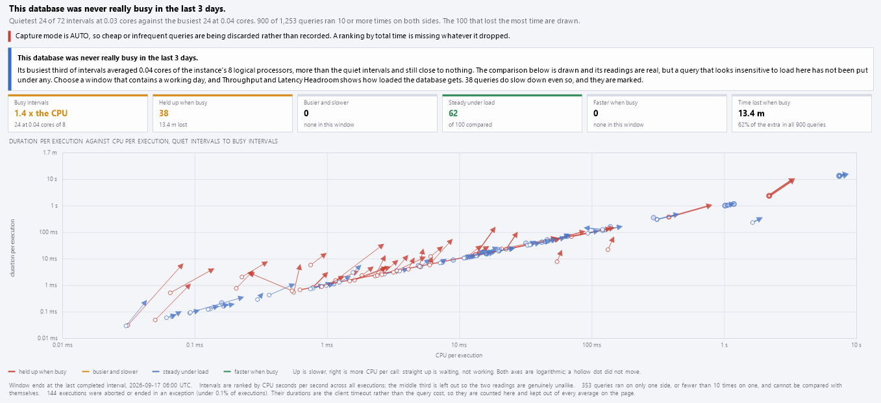This screenshot has height=403, width=881.
Task: Toggle the green 'faster when busy' legend entry
Action: [252, 372]
